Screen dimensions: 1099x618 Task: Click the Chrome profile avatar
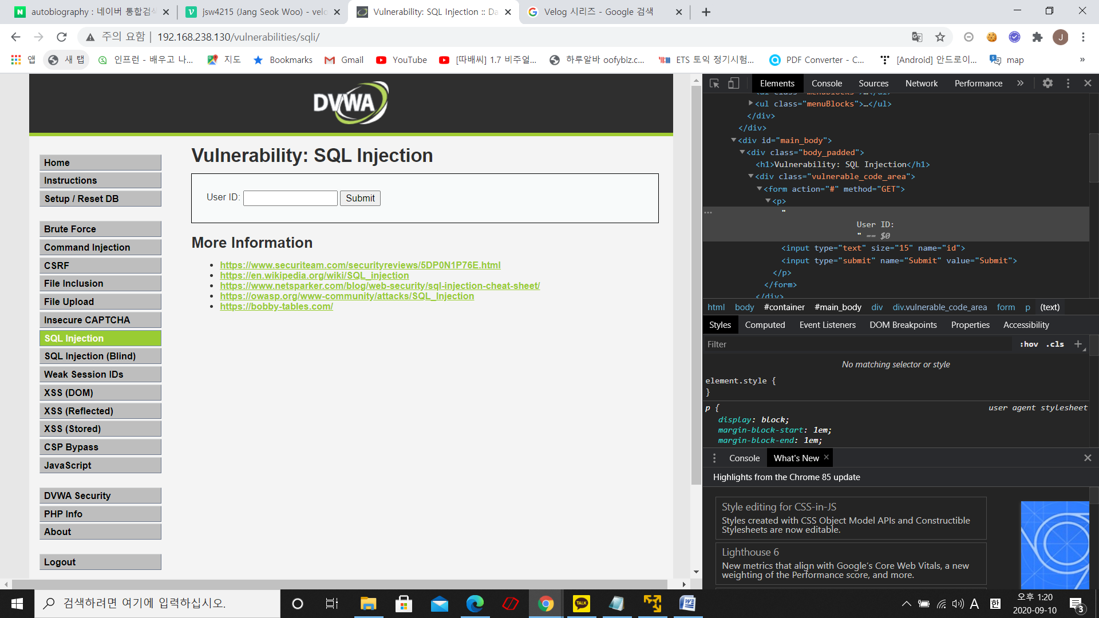pyautogui.click(x=1061, y=37)
